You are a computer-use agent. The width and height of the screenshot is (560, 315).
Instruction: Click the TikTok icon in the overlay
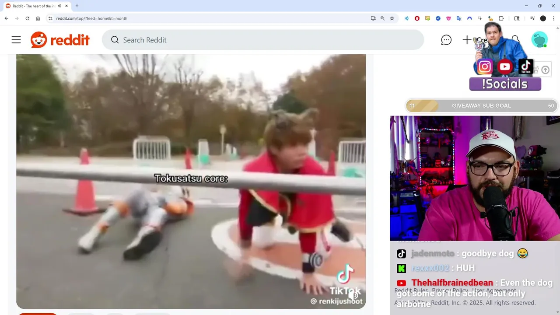[x=525, y=66]
